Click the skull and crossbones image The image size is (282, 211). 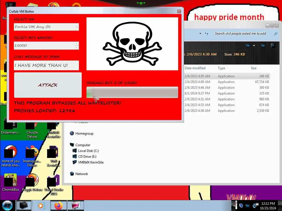coord(132,44)
